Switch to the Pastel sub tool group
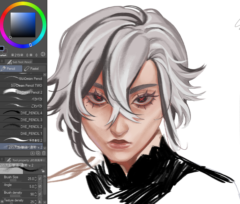The width and height of the screenshot is (240, 204). coord(34,69)
